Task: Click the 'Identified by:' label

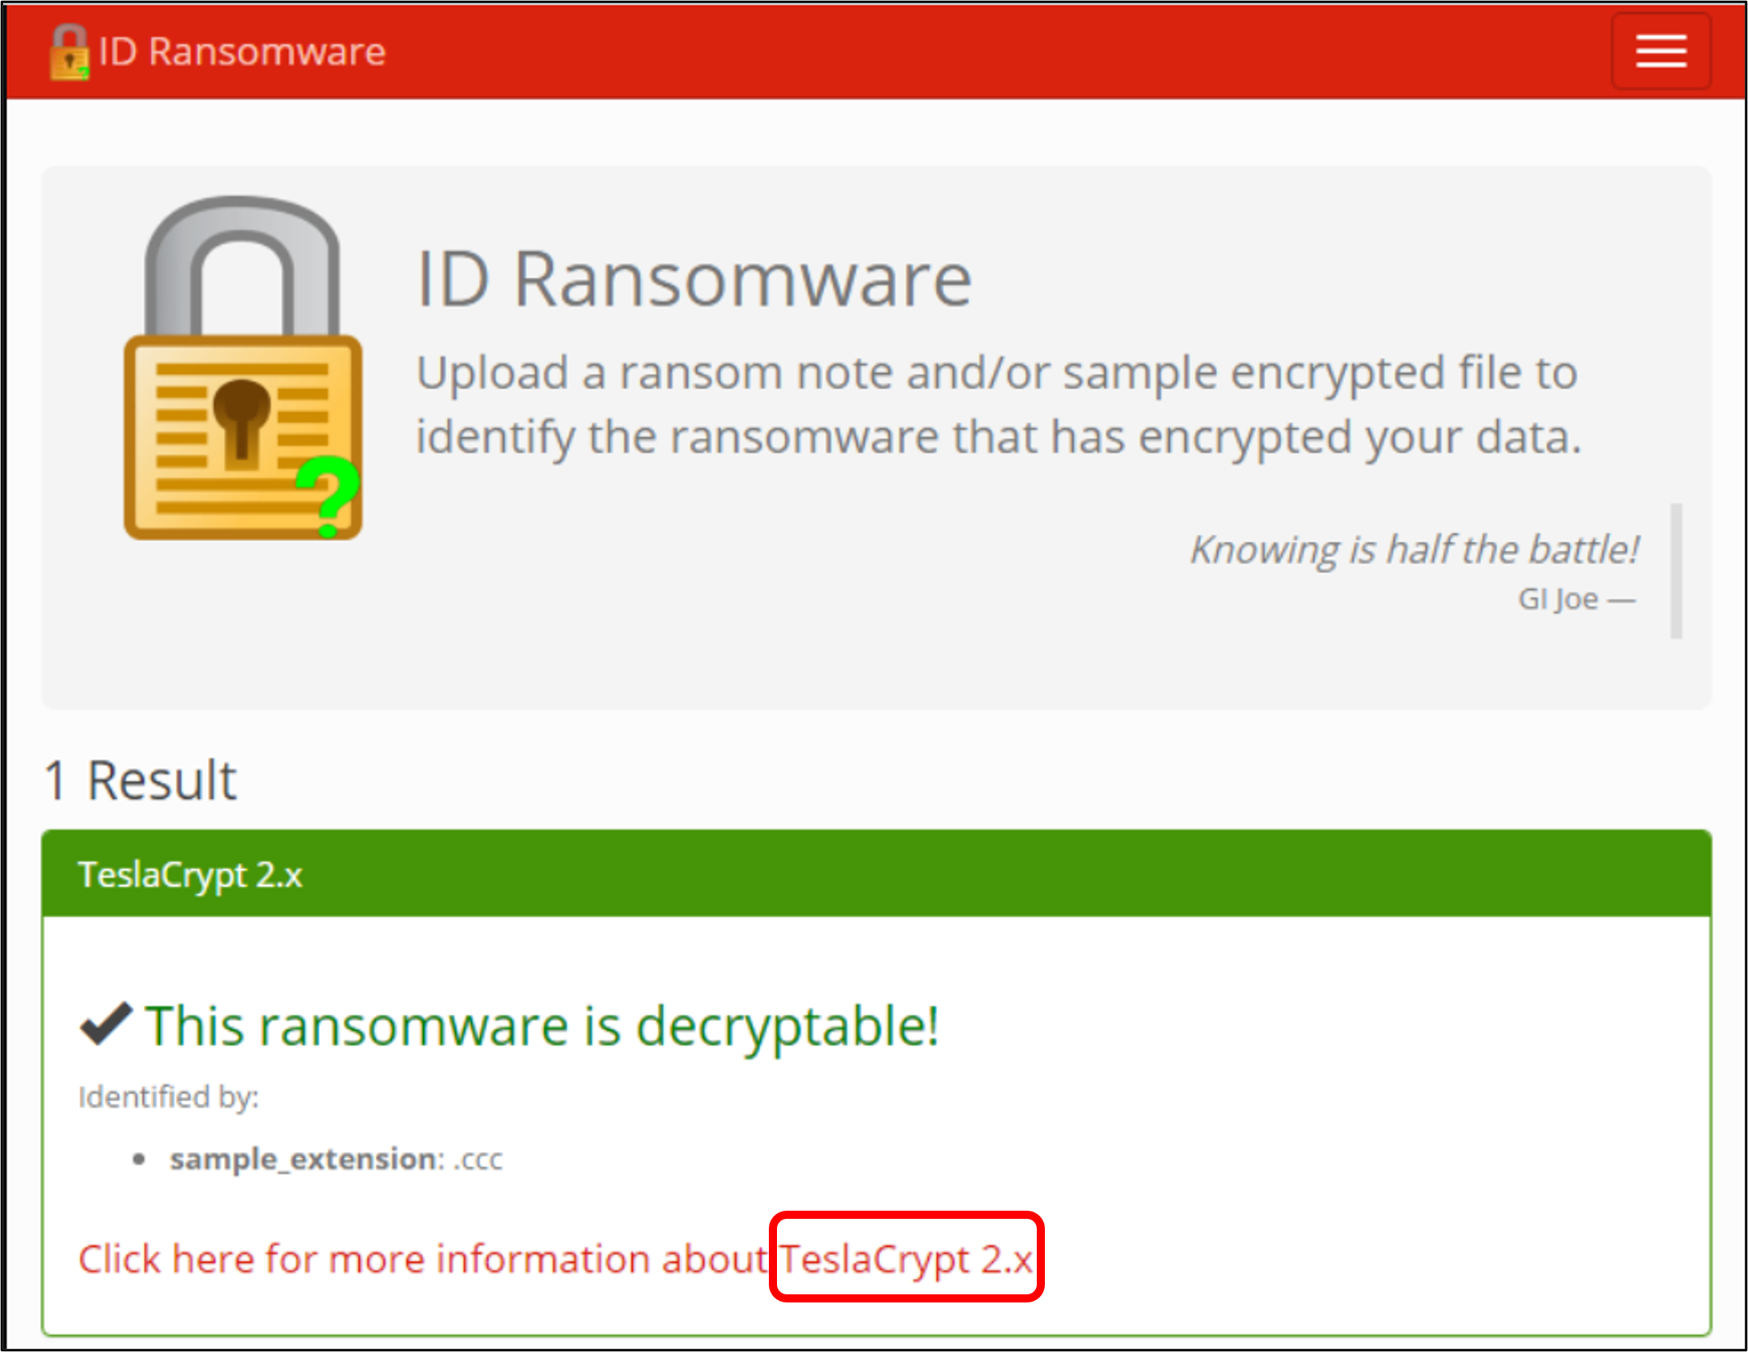Action: coord(168,1096)
